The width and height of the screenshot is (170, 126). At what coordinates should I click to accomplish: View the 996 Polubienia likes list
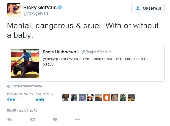click(x=40, y=99)
